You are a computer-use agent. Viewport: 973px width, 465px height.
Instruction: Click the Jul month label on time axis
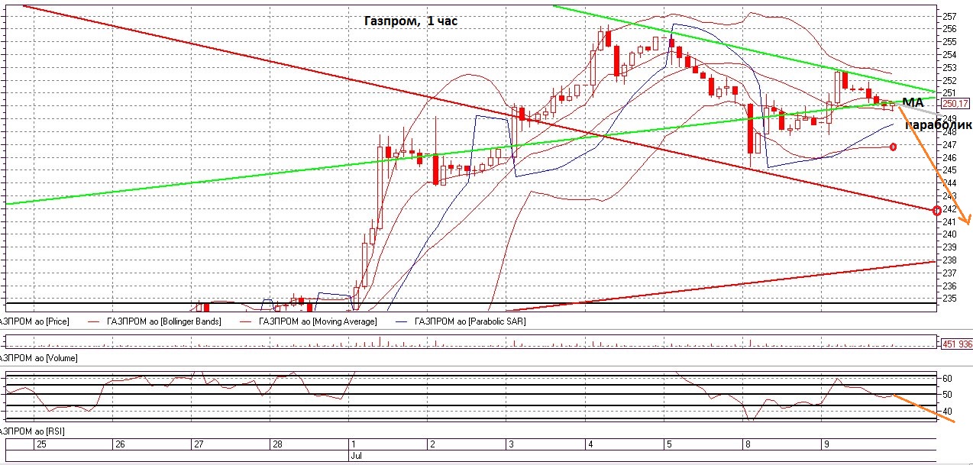(356, 454)
